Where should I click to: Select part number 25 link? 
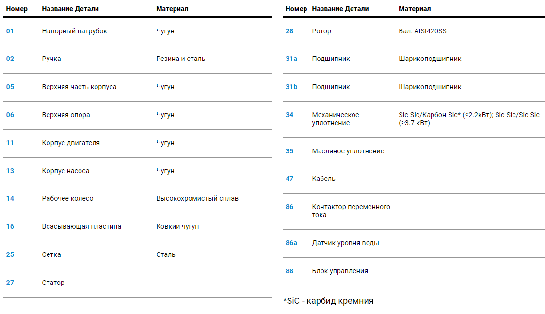pos(10,254)
